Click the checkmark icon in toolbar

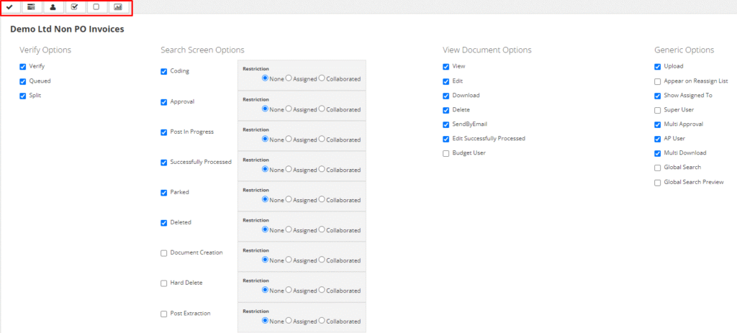[10, 7]
